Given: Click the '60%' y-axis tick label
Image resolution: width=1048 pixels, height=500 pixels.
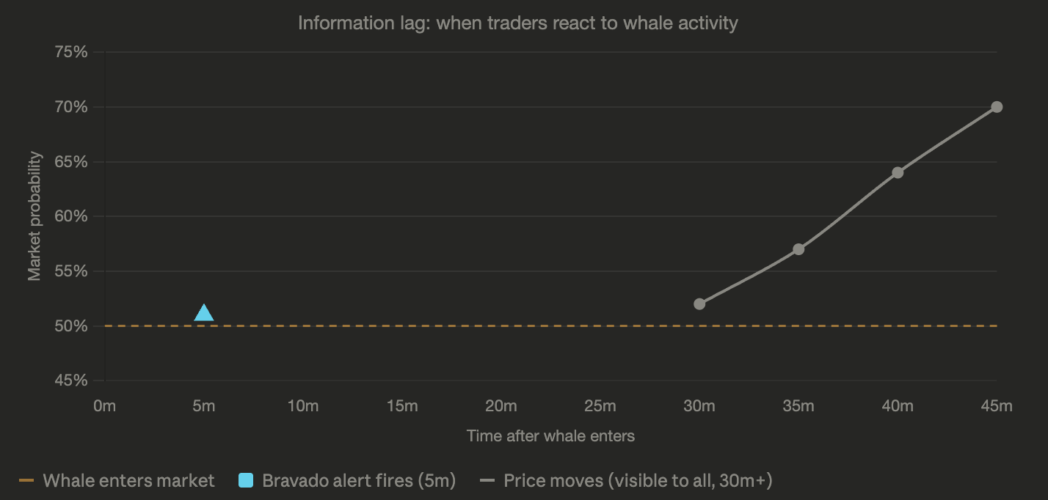Looking at the screenshot, I should [x=72, y=216].
